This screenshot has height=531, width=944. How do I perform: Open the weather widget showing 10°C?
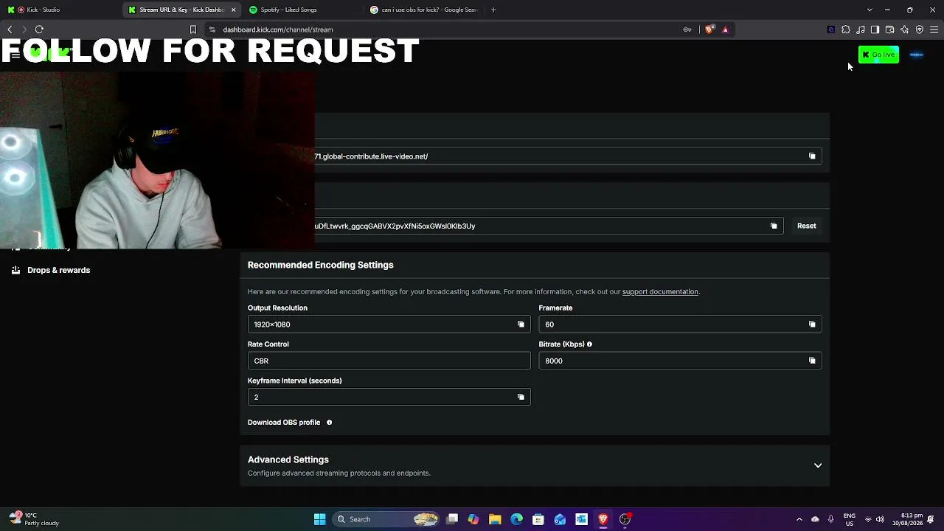point(34,519)
